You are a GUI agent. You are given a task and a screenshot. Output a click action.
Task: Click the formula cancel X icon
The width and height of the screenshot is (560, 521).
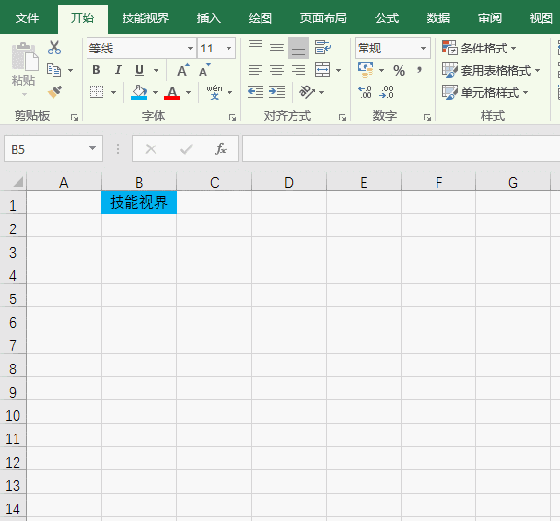pyautogui.click(x=151, y=149)
